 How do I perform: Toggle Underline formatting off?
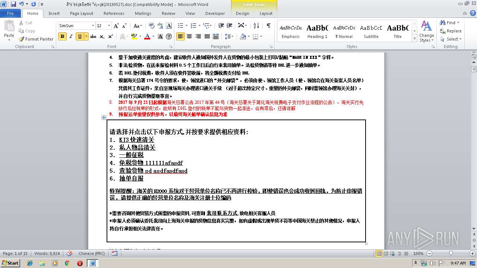[x=79, y=36]
